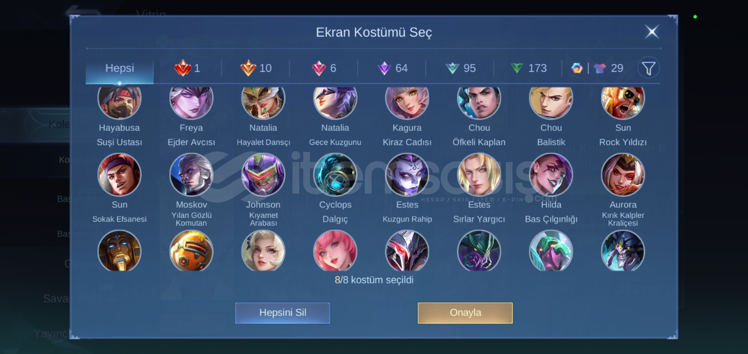Select Aurora Kırık Kalpler Kraliçesi skin
The image size is (748, 354).
click(623, 175)
